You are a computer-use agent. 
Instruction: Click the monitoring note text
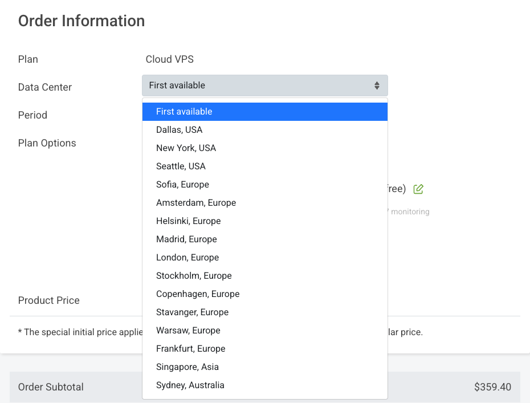tap(408, 211)
